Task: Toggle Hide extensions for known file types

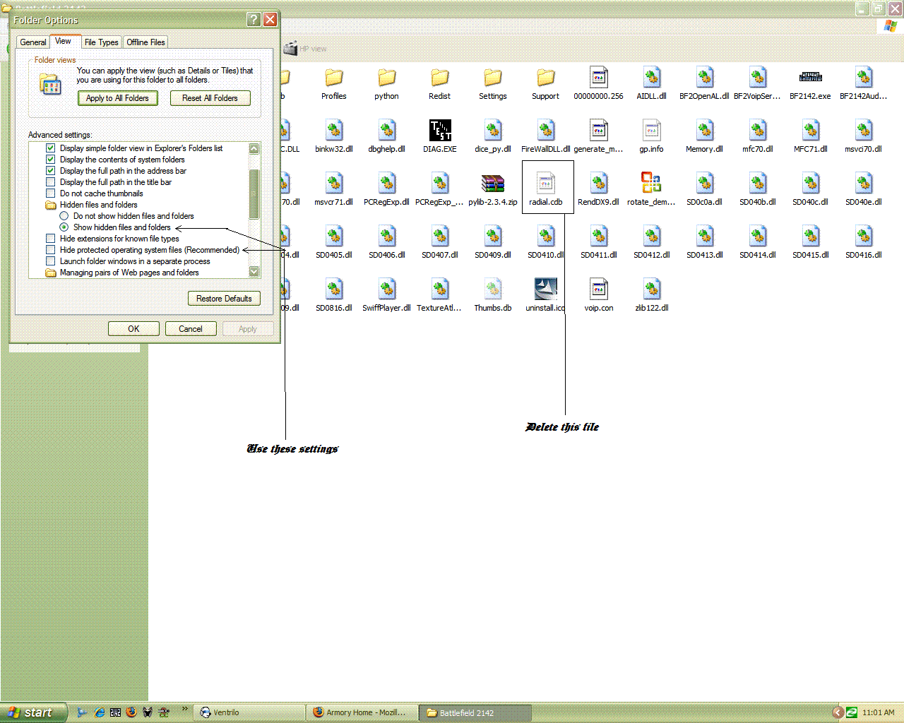Action: click(x=50, y=239)
